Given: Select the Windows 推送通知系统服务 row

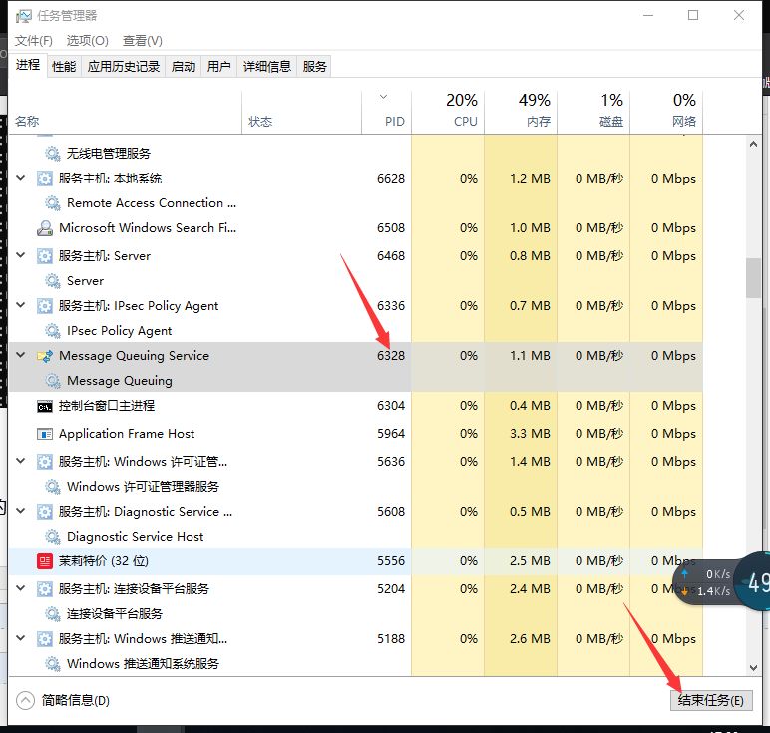Looking at the screenshot, I should [x=209, y=664].
